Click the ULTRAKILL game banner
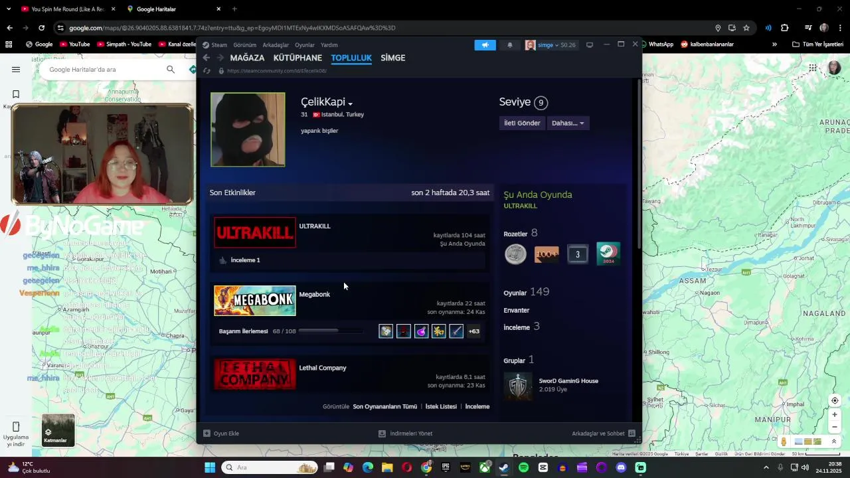This screenshot has height=478, width=850. (x=255, y=233)
